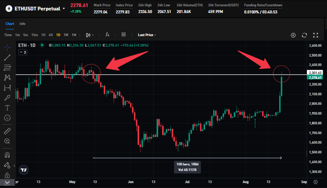Toggle stay in drawing mode pencil-lock
Image resolution: width=327 pixels, height=188 pixels.
[x=7, y=165]
